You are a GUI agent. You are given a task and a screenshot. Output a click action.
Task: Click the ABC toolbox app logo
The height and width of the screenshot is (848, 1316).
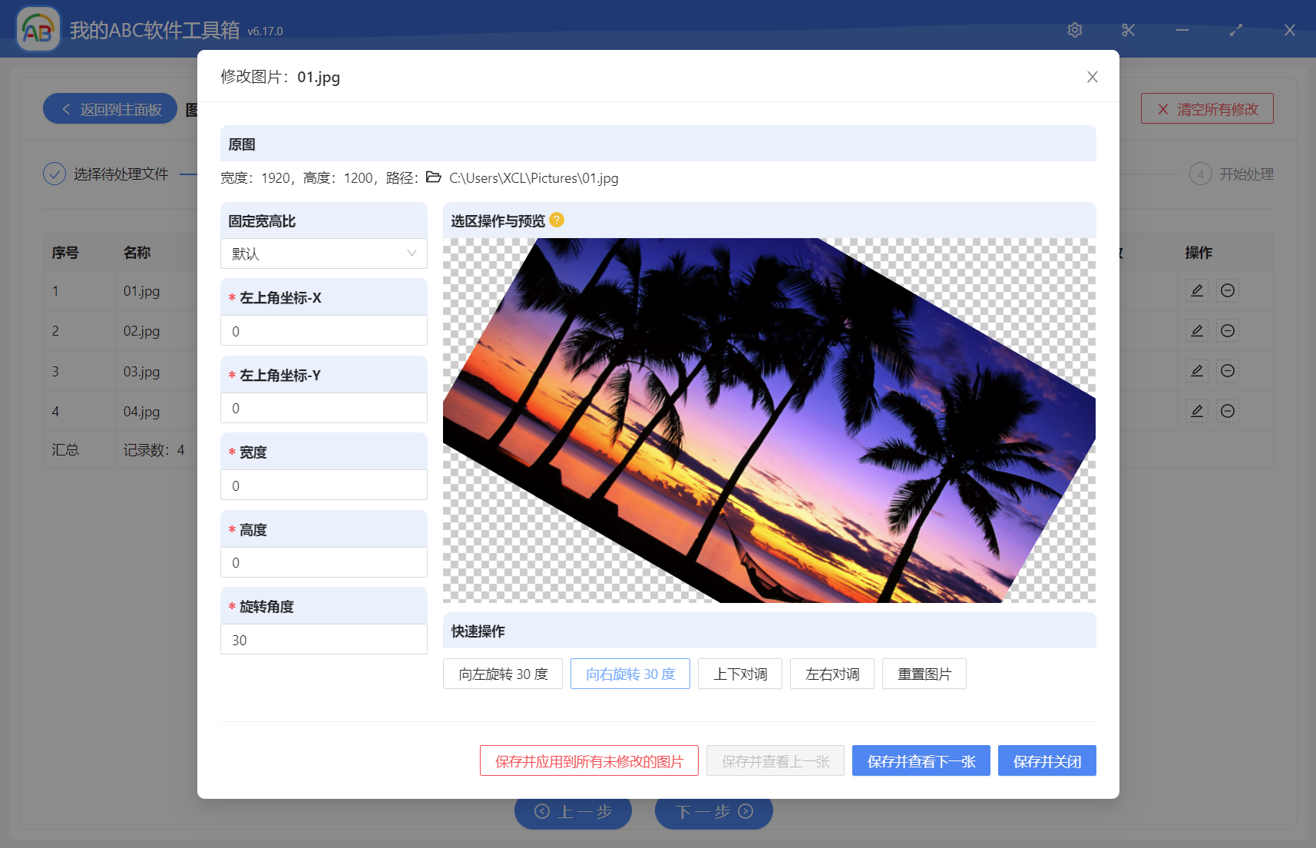(x=38, y=30)
